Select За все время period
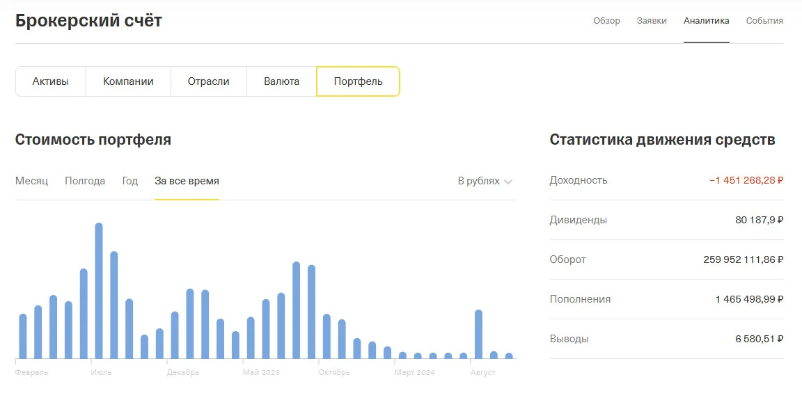 (187, 181)
